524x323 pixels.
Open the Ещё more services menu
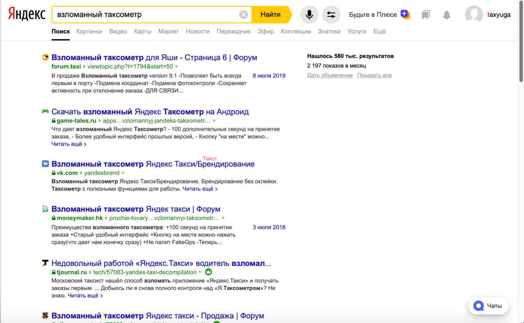(379, 31)
